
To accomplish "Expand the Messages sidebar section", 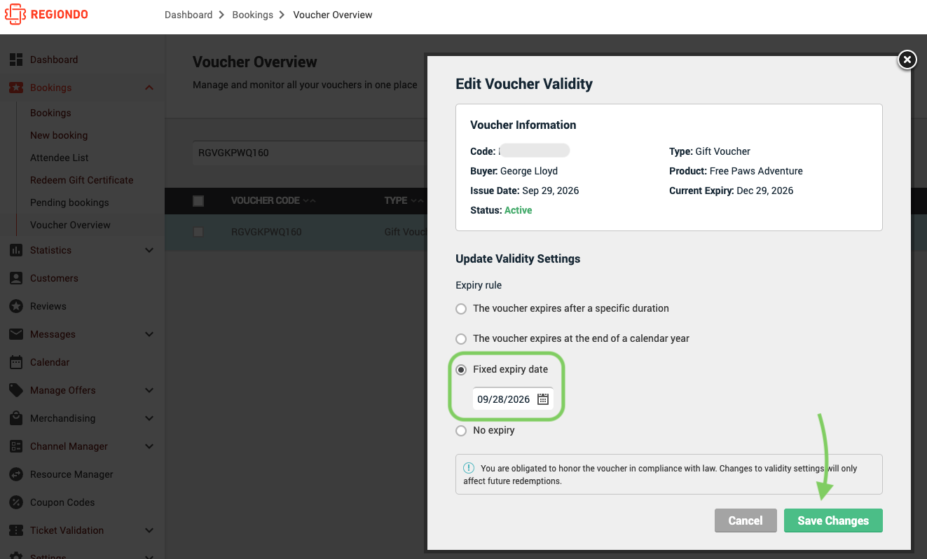I will click(149, 334).
